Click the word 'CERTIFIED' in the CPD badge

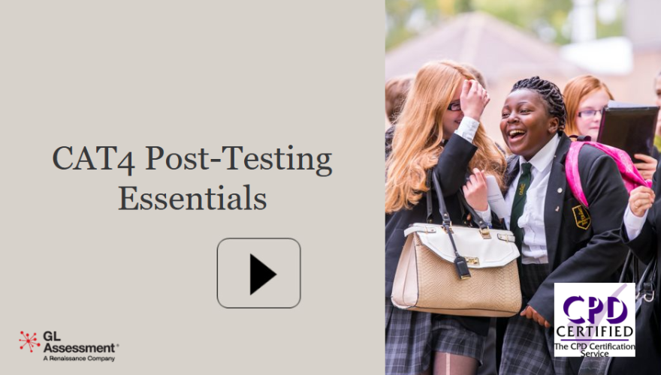(594, 331)
